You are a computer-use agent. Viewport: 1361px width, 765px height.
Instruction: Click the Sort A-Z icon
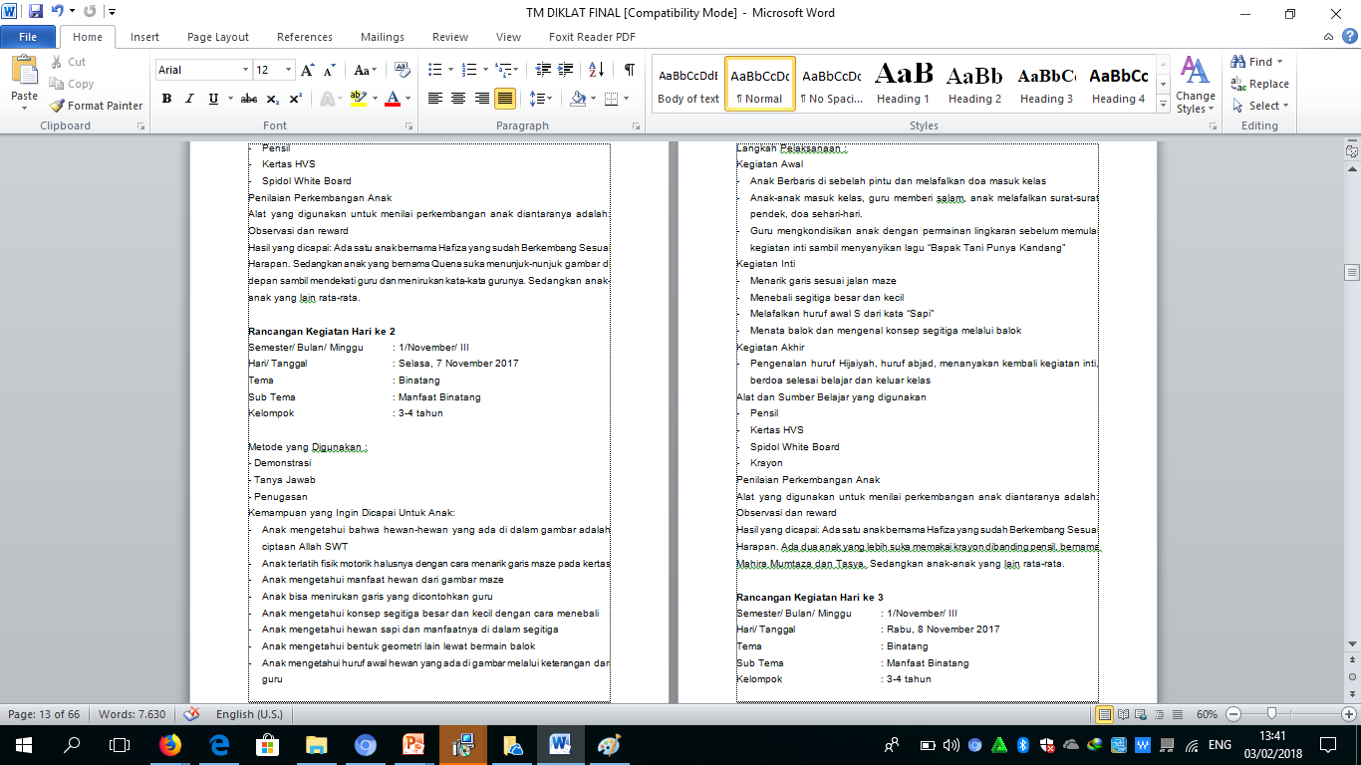pyautogui.click(x=596, y=70)
